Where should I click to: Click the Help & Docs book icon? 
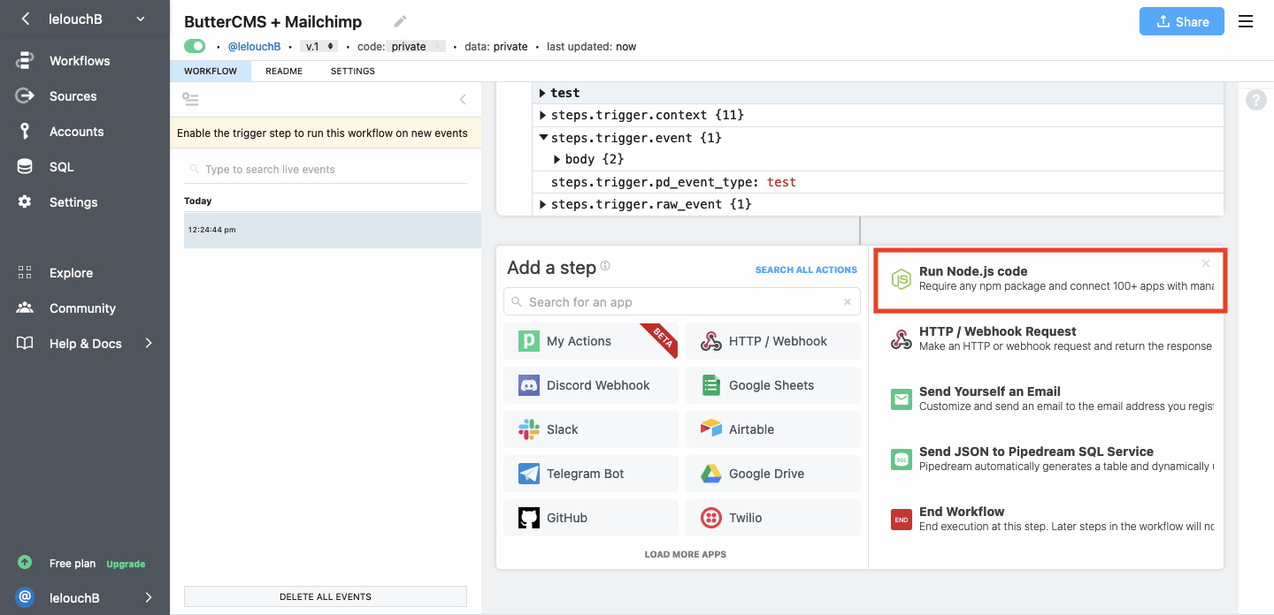25,344
